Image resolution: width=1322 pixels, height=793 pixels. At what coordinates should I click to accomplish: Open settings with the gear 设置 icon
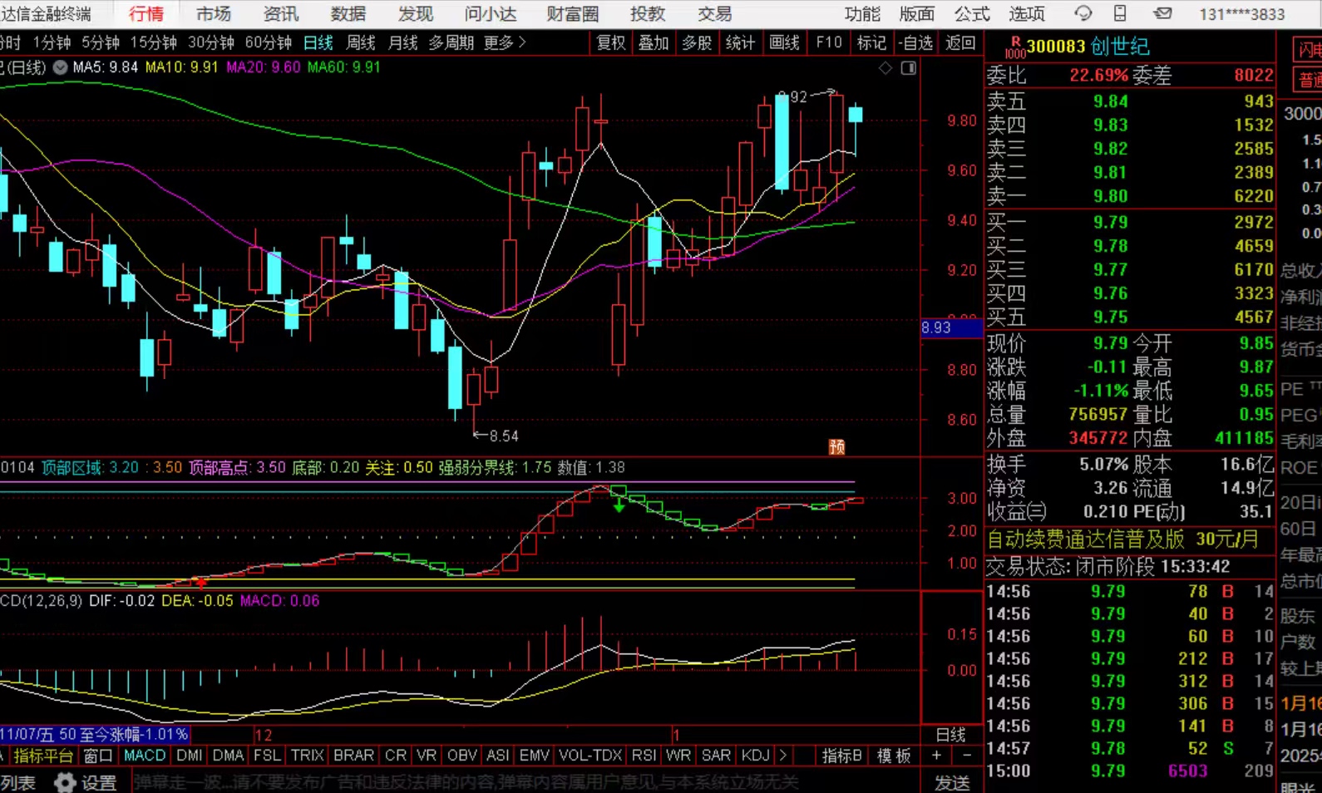click(86, 782)
